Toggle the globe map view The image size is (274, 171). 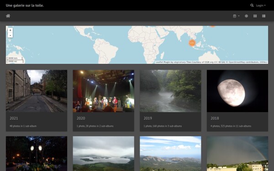click(246, 16)
